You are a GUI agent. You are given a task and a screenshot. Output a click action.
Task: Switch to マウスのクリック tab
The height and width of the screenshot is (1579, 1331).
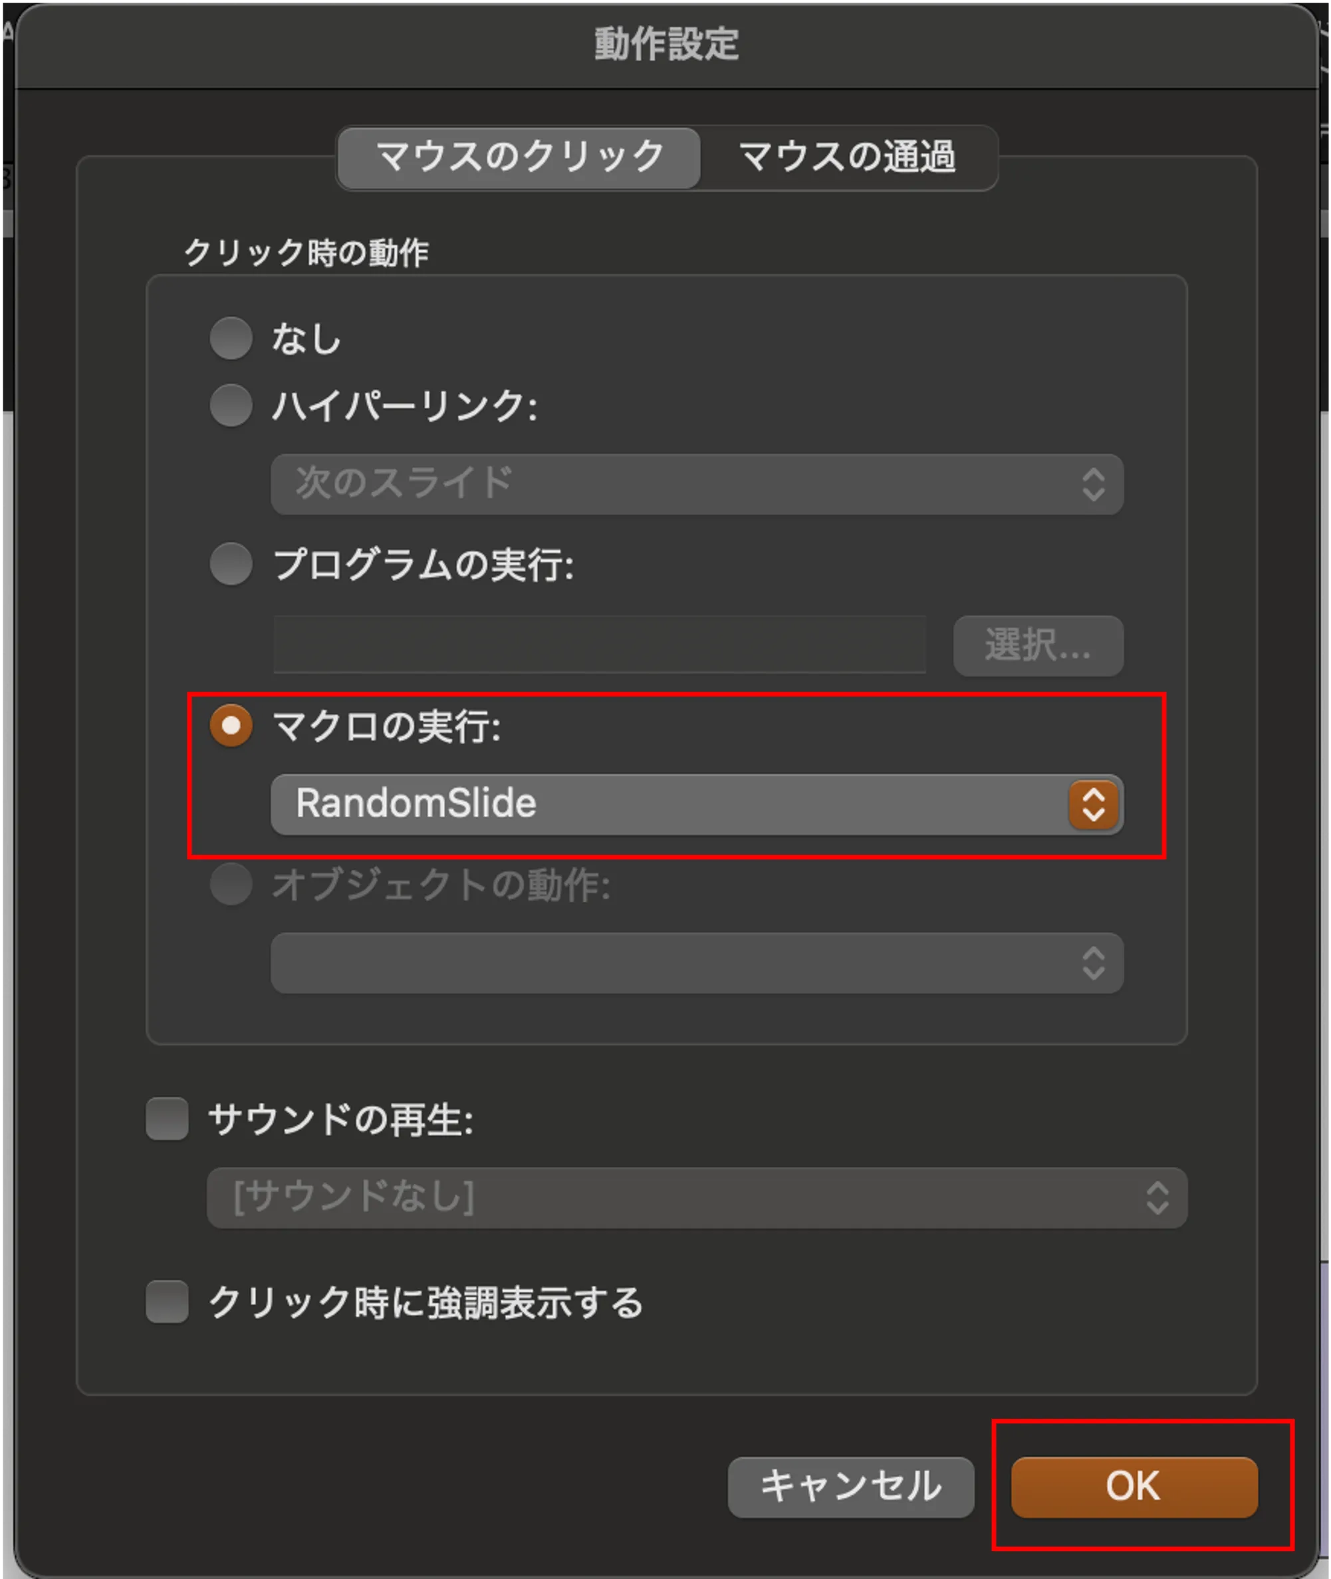tap(519, 157)
